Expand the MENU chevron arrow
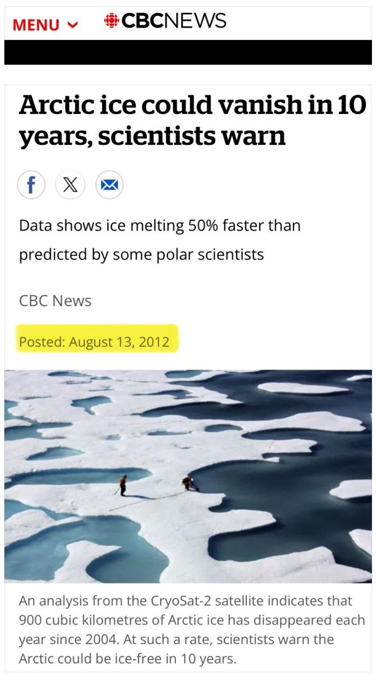Screen dimensions: 377x675 [72, 25]
